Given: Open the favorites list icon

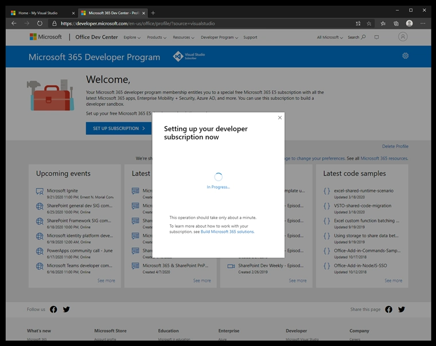Looking at the screenshot, I should [x=383, y=24].
